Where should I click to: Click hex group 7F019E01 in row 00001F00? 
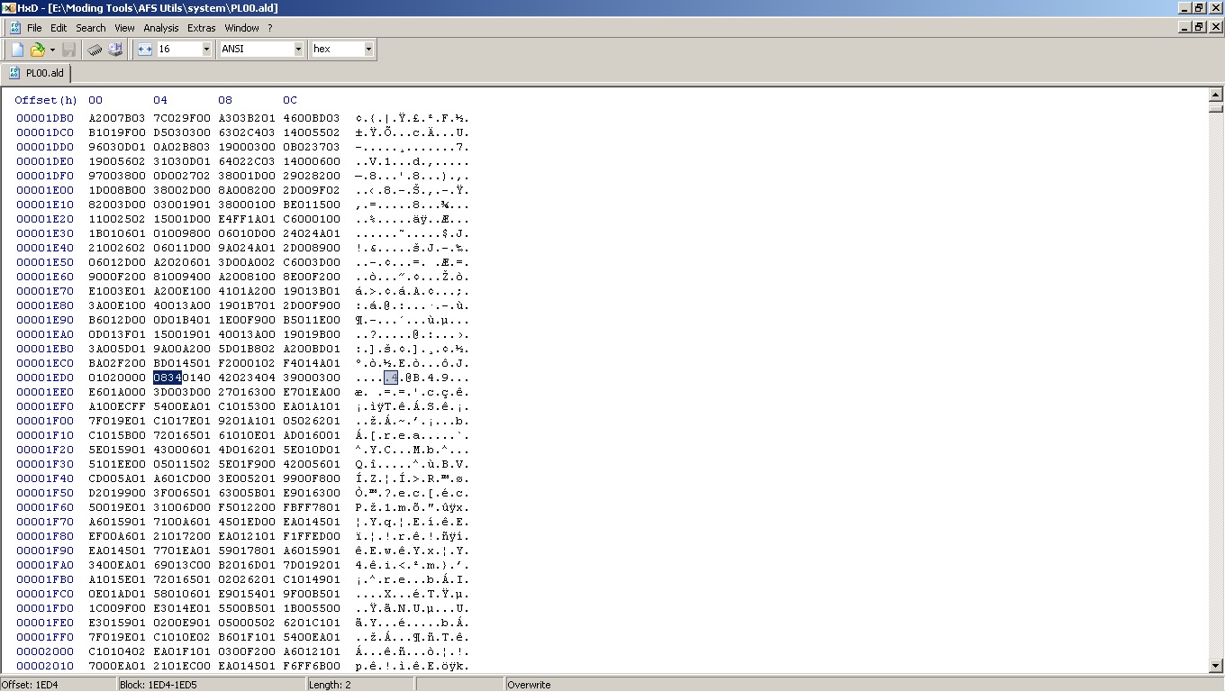click(117, 421)
